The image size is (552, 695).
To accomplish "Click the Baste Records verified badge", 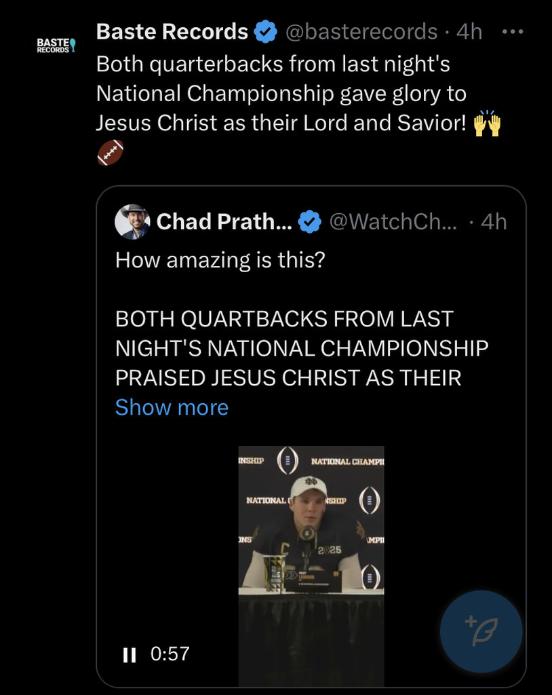I will coord(264,31).
